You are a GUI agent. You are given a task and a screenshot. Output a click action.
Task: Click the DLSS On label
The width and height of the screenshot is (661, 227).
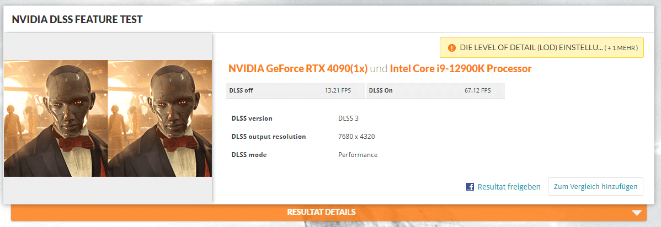381,90
